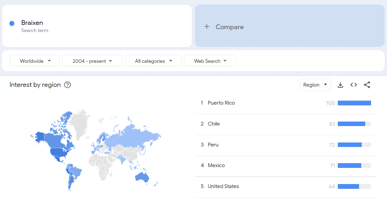Open the Web Search type dropdown
Screen dimensions: 387x201
coord(210,61)
